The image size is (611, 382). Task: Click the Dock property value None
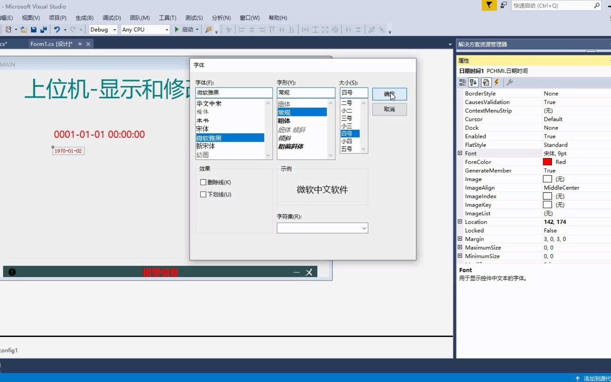pos(551,128)
